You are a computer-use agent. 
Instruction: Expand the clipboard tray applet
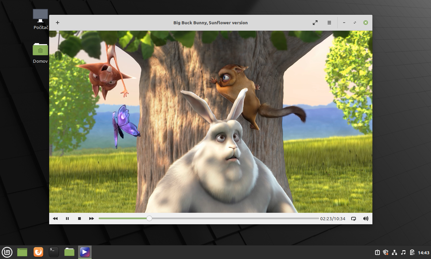coord(377,252)
